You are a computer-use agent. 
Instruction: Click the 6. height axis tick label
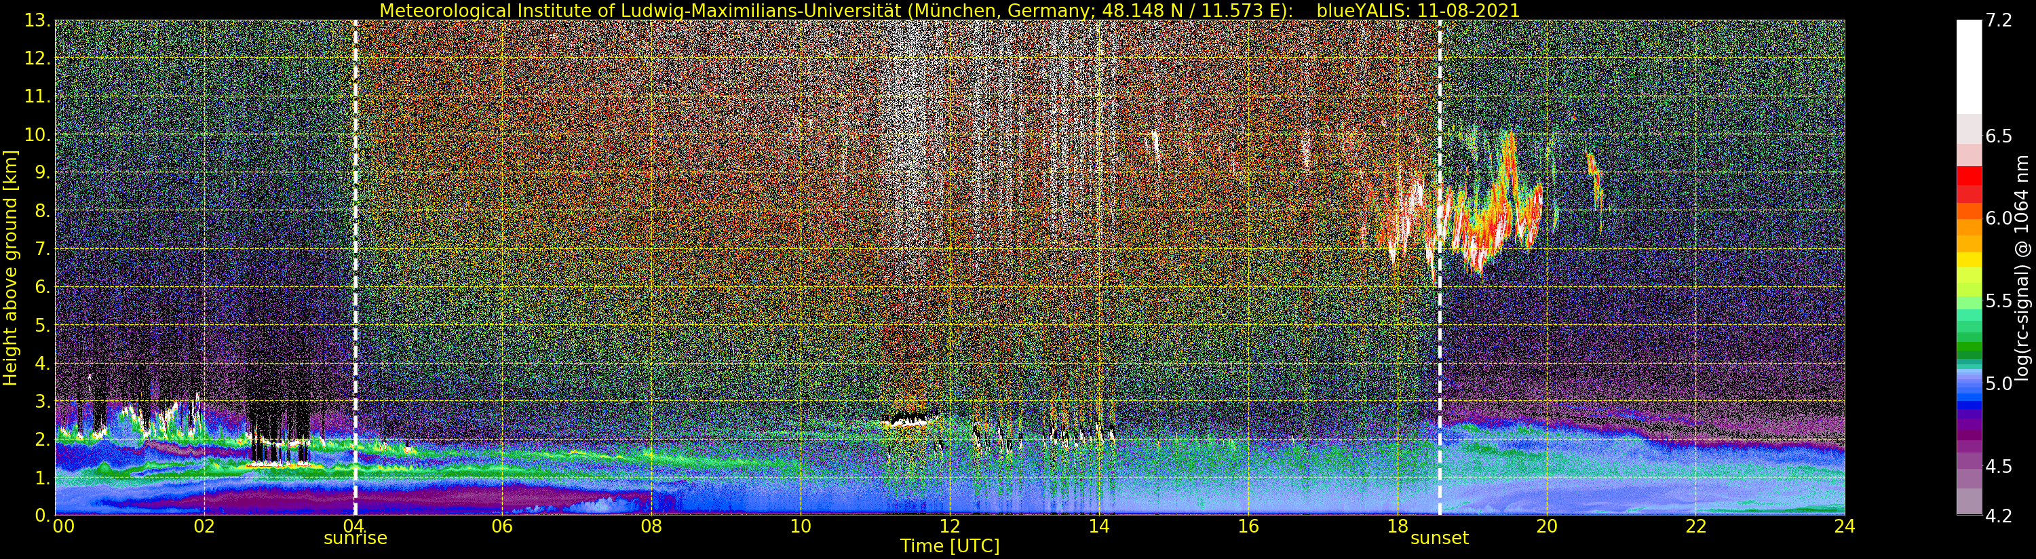pyautogui.click(x=43, y=287)
